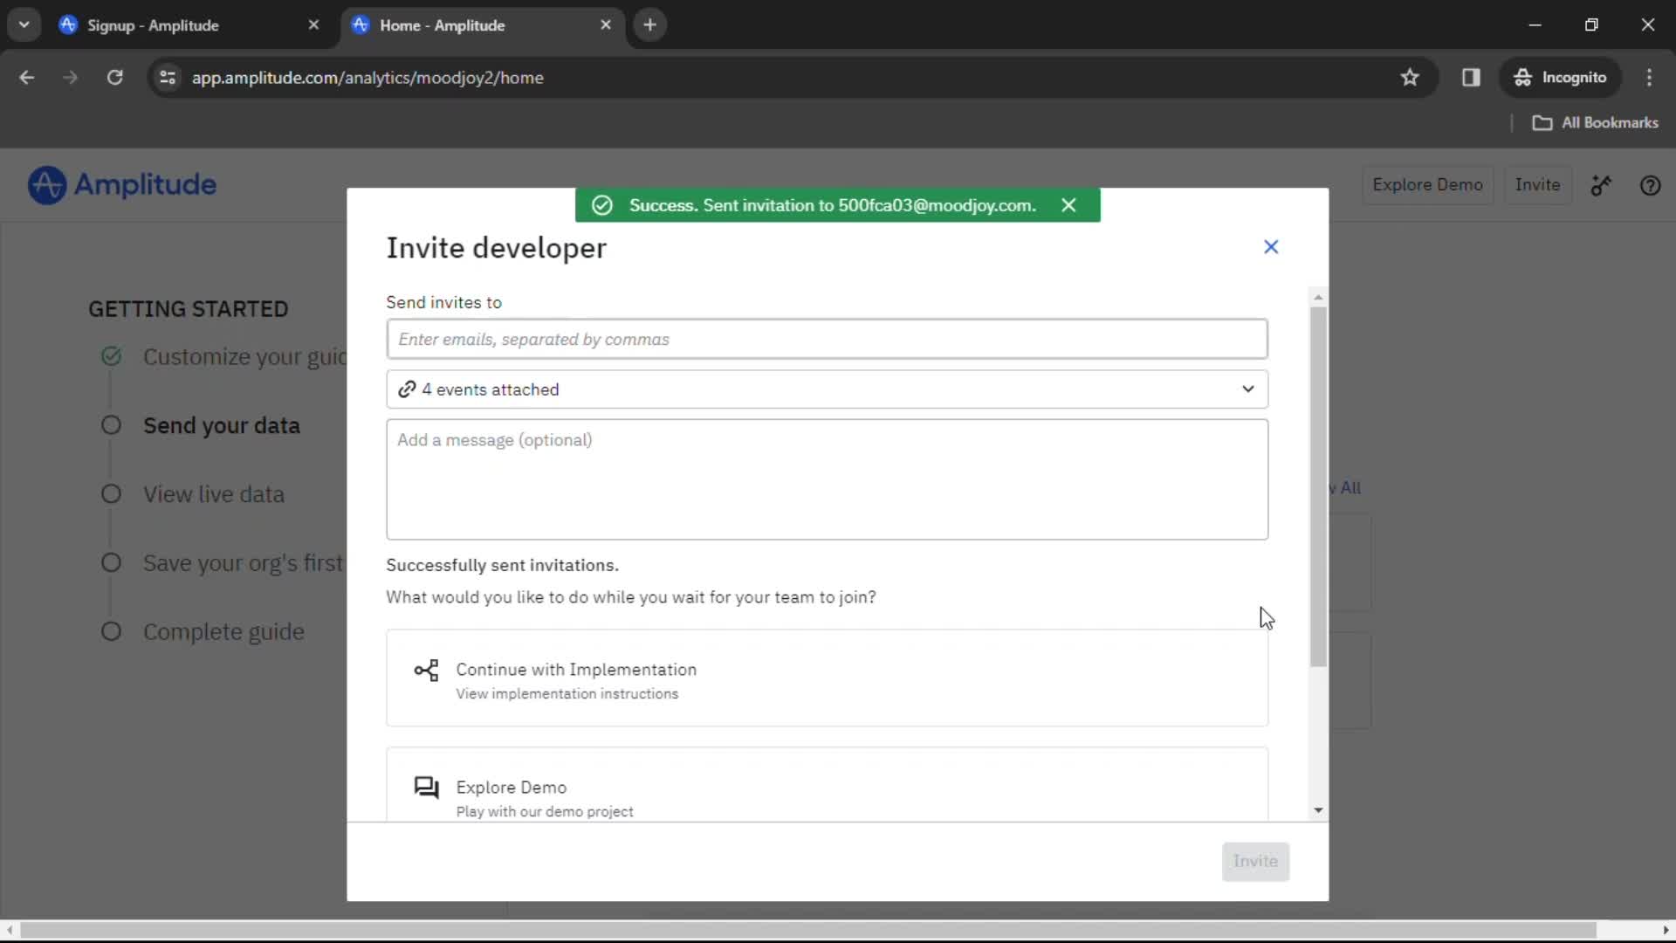Click the Customize your guide completed checkmark

click(x=111, y=356)
